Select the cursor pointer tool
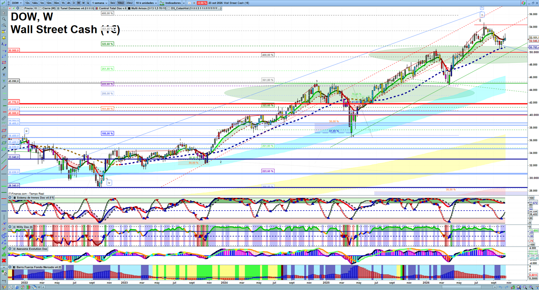 [4, 13]
